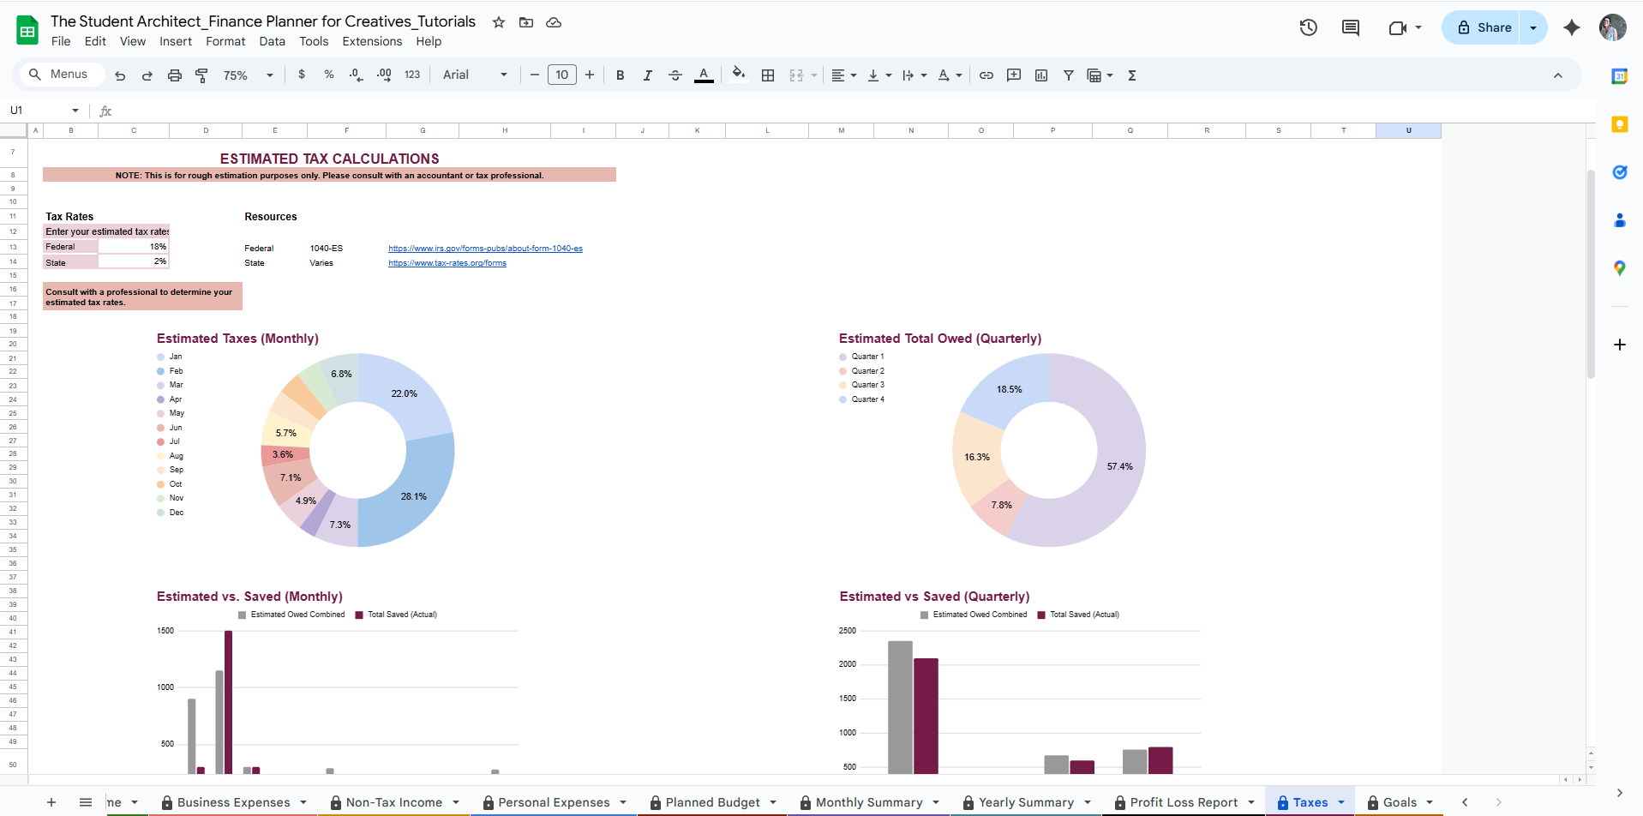Open the text color picker
The width and height of the screenshot is (1643, 816).
pos(704,75)
